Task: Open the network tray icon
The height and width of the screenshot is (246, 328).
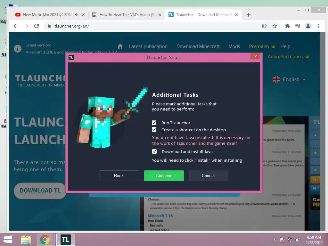Action: 290,240
